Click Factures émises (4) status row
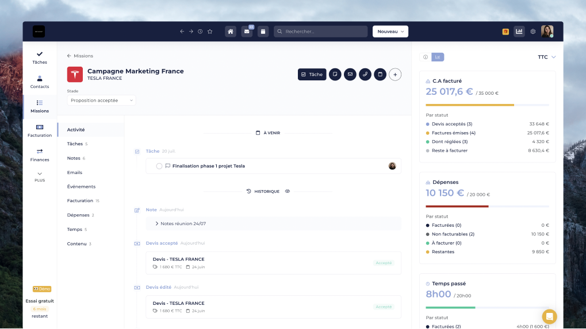This screenshot has height=329, width=586. [487, 133]
